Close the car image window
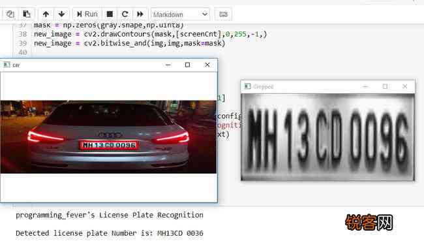Screen dimensions: 424x243 tap(207, 65)
